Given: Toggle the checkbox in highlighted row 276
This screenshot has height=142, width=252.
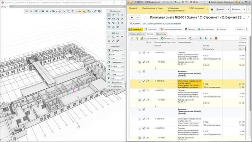Looking at the screenshot, I should point(144,81).
